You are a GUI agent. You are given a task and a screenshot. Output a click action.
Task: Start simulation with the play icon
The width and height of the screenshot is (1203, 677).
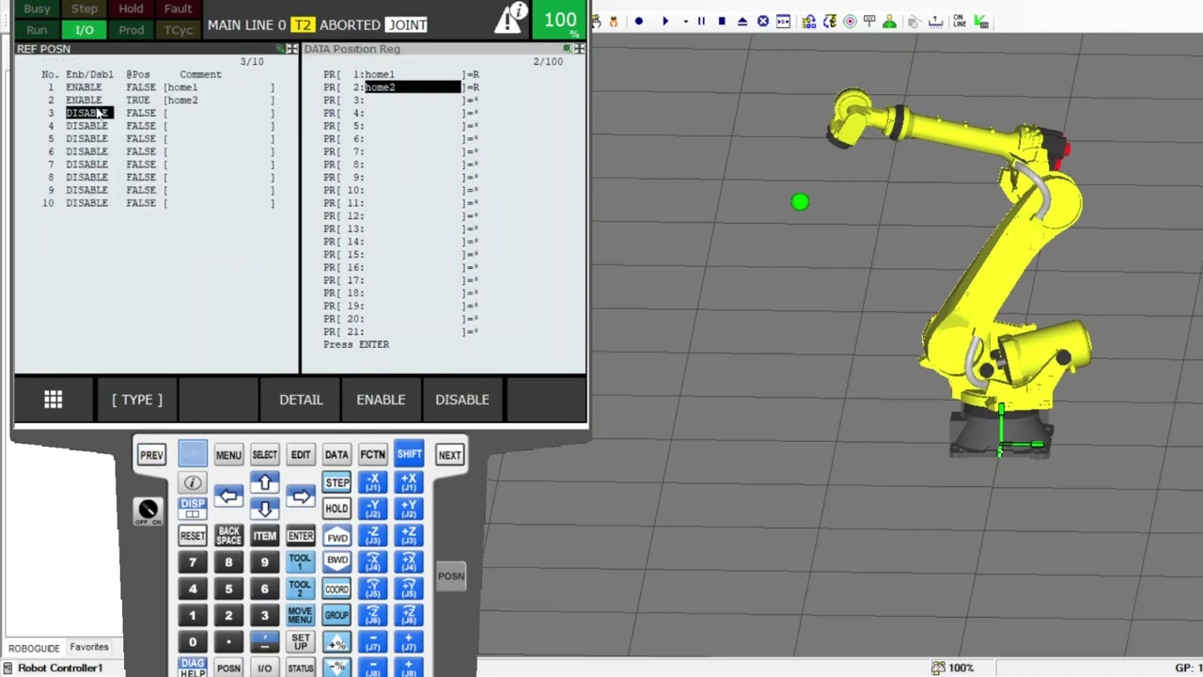pos(665,21)
